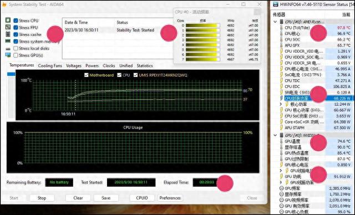Uncheck the Stress FPU checkbox

point(16,27)
